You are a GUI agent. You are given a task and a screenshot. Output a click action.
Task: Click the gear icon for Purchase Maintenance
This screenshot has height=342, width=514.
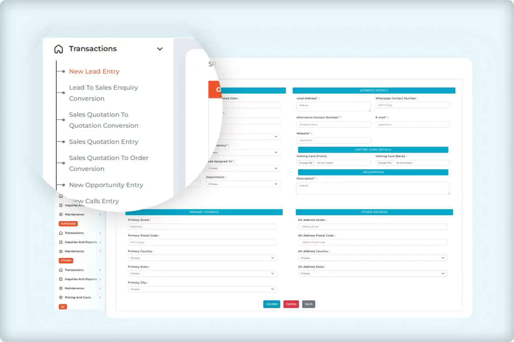61,251
